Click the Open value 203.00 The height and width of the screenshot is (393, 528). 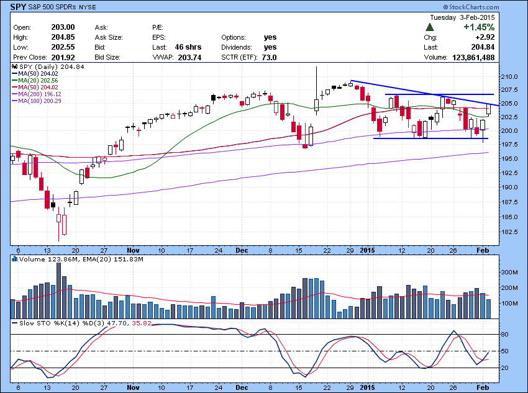[63, 27]
